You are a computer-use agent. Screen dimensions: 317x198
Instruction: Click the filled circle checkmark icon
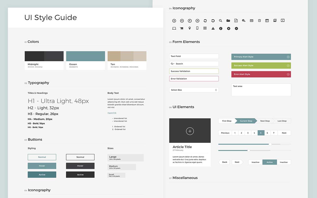click(x=236, y=29)
